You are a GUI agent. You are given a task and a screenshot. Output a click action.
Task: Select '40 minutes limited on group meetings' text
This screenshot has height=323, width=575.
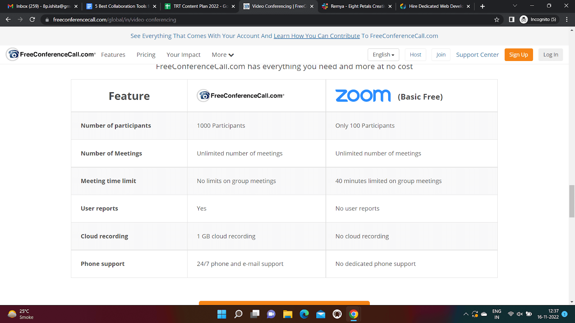point(388,181)
